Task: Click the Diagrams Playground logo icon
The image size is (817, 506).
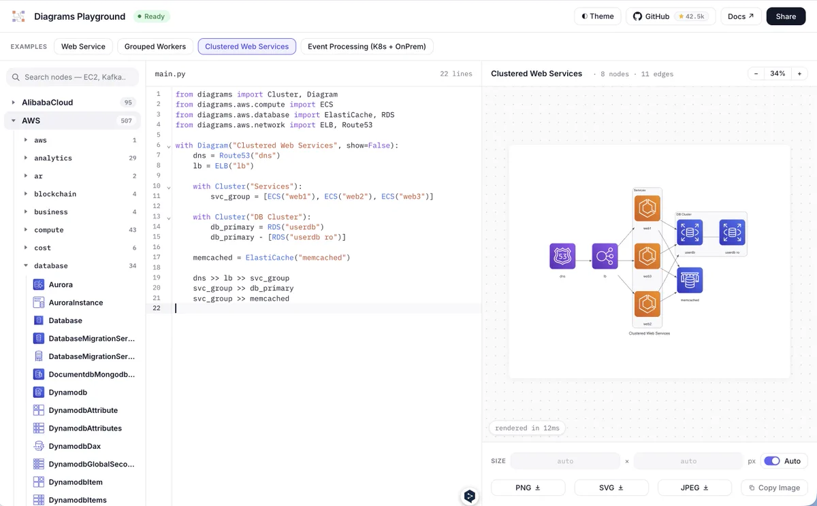Action: 18,16
